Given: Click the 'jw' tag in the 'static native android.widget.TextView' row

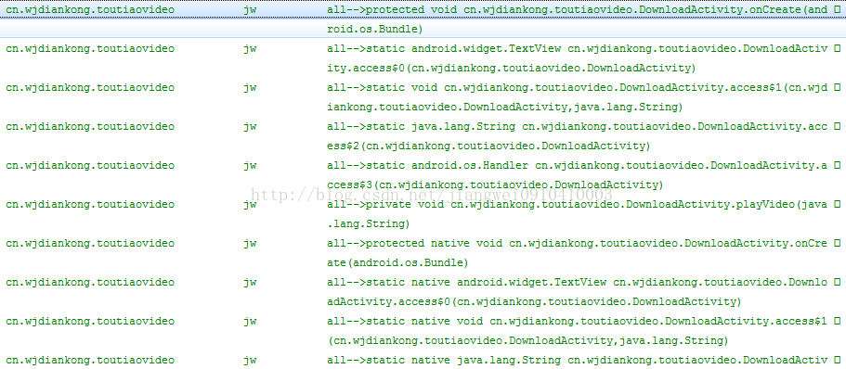Looking at the screenshot, I should [x=249, y=282].
